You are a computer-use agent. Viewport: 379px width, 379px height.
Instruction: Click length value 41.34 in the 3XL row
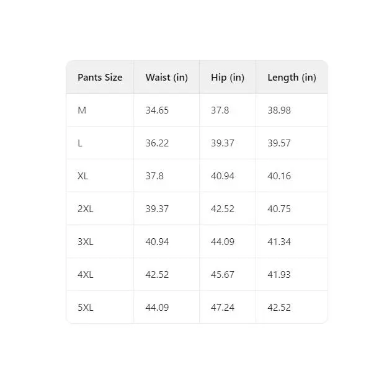point(279,242)
